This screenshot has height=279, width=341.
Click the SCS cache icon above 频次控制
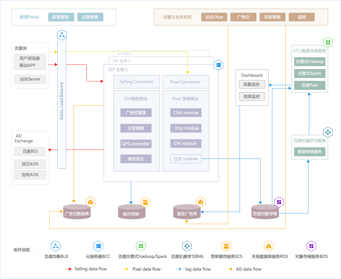pyautogui.click(x=145, y=202)
